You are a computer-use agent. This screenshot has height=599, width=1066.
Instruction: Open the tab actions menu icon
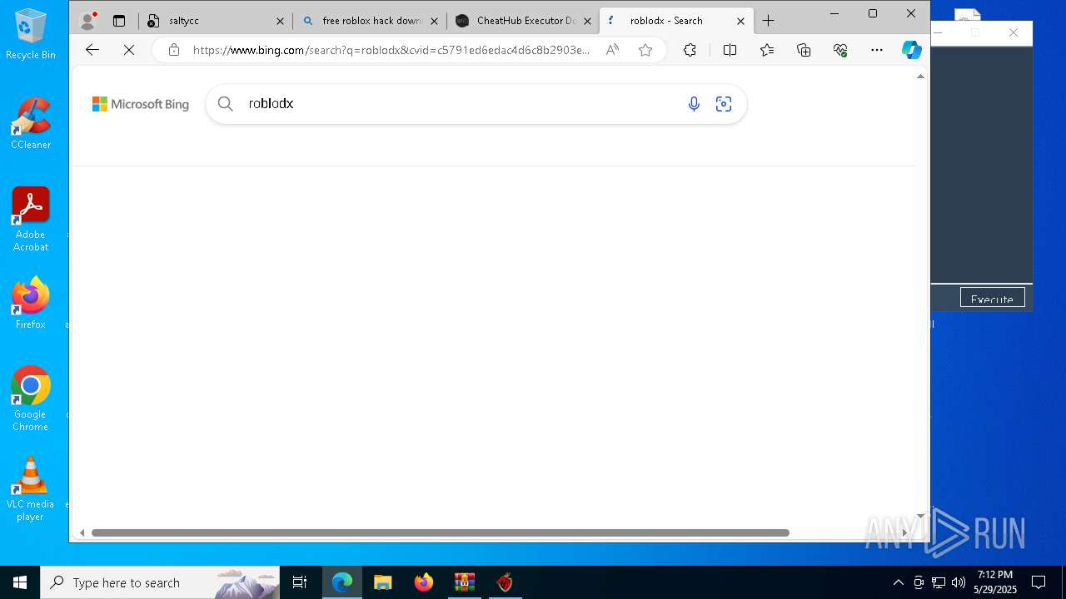pos(119,21)
